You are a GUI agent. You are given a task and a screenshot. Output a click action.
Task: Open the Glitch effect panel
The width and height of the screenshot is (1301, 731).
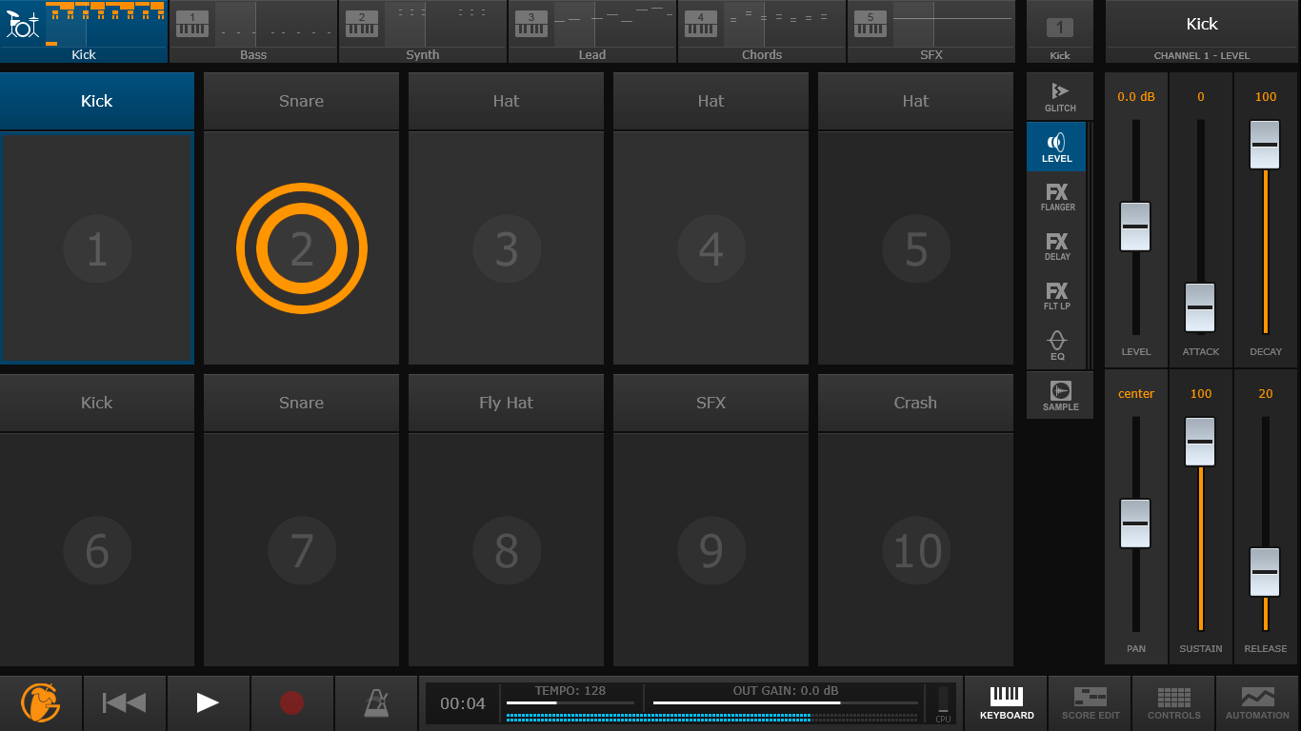(x=1059, y=96)
